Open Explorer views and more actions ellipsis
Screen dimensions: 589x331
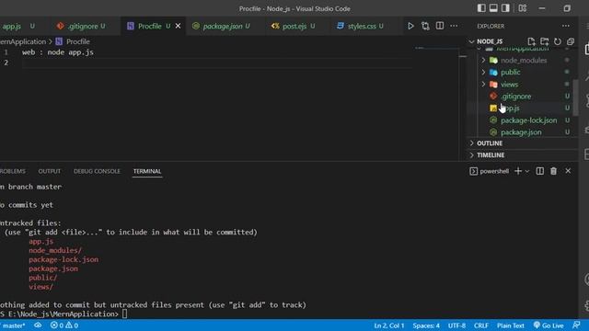point(566,26)
